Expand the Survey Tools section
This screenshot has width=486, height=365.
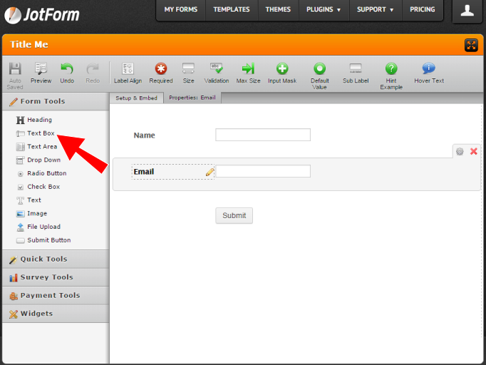coord(56,277)
